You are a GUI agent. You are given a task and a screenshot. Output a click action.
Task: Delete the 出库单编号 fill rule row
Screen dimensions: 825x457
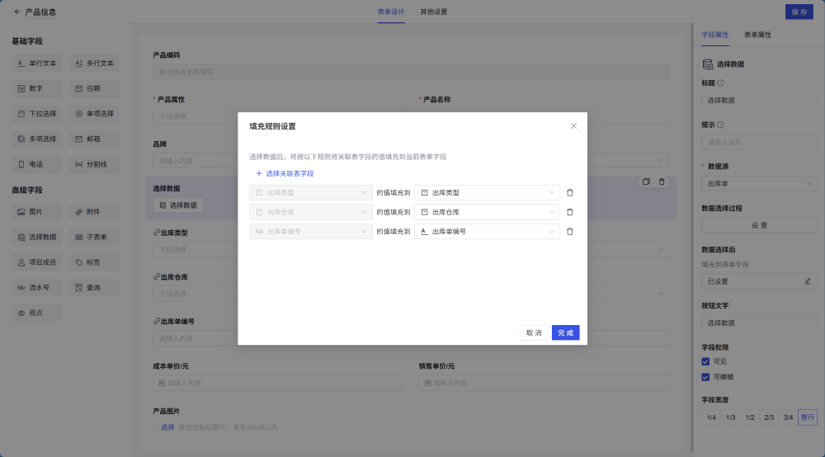pos(569,232)
